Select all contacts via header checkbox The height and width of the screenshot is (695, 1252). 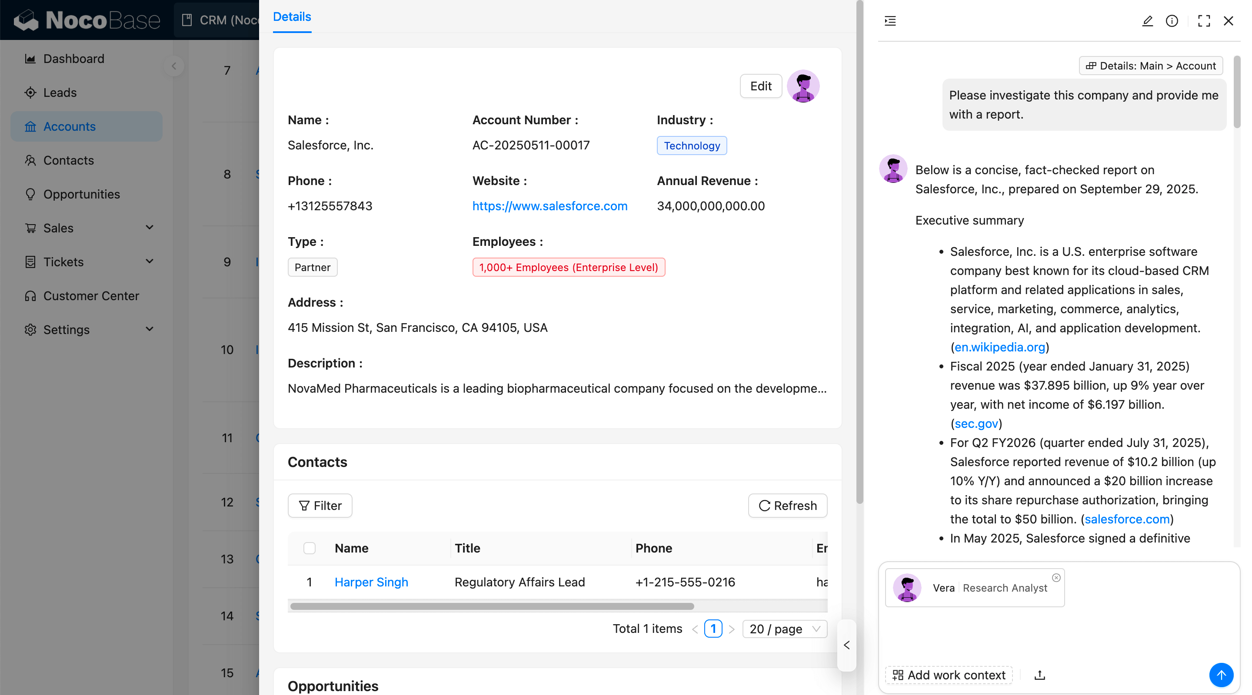pyautogui.click(x=309, y=548)
